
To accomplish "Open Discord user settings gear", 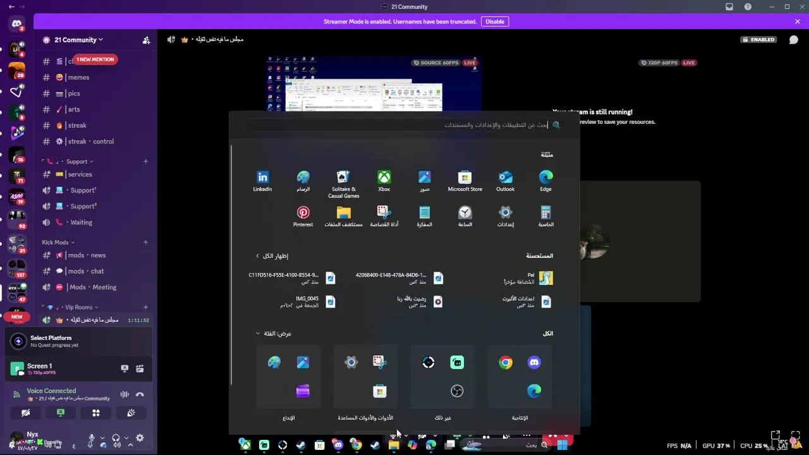I will coord(140,438).
